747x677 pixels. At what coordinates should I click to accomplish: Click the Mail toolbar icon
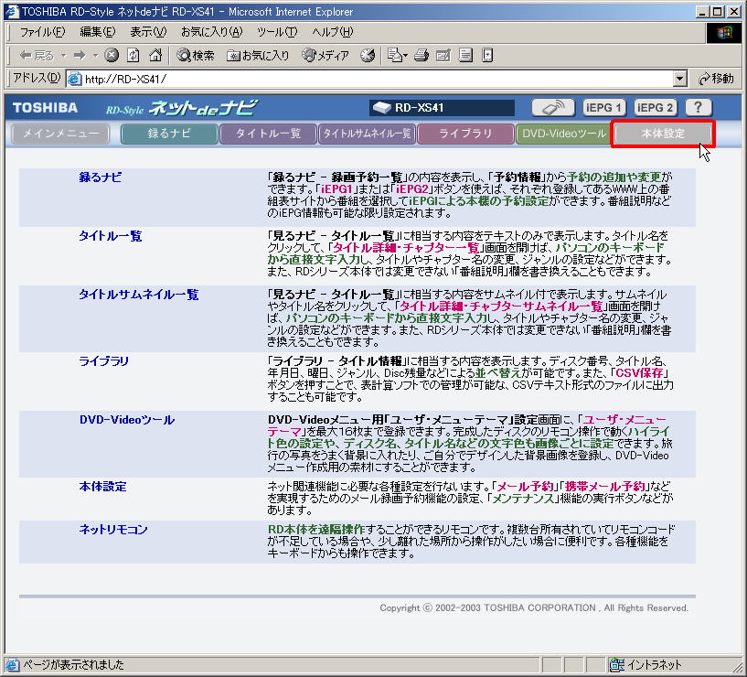(394, 56)
